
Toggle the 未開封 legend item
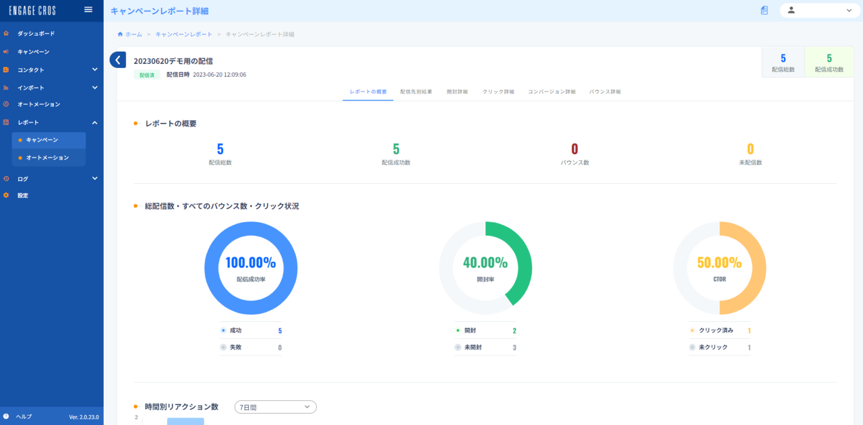(485, 348)
